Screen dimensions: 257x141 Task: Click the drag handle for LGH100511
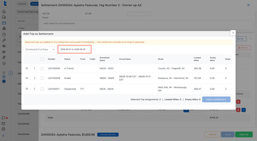pyautogui.click(x=27, y=89)
